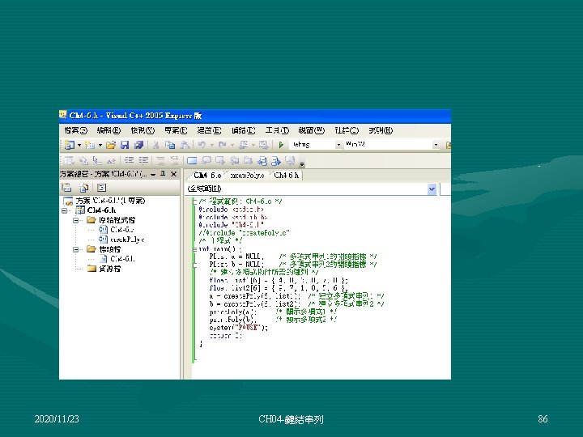Viewport: 583px width, 437px height.
Task: Click the Redo arrow icon
Action: coord(223,145)
